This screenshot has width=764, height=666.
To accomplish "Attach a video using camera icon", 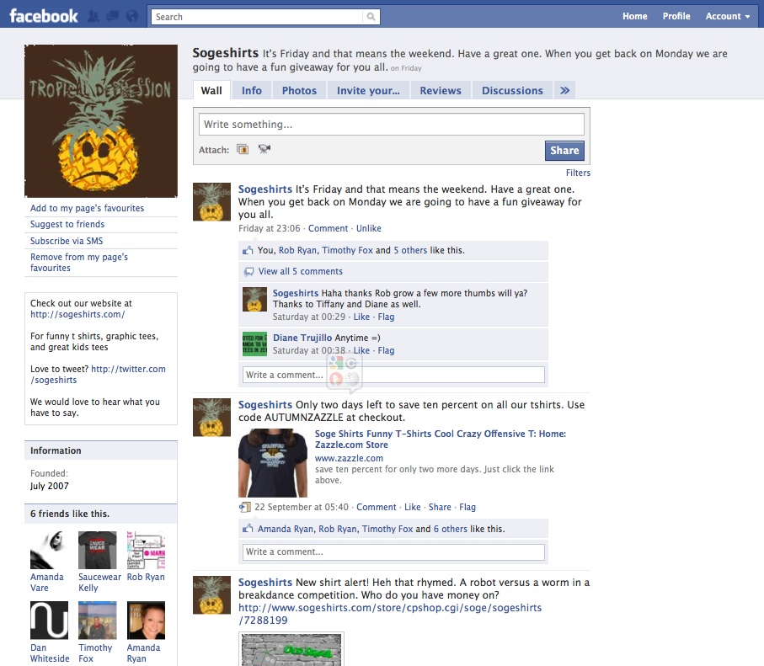I will [x=264, y=149].
